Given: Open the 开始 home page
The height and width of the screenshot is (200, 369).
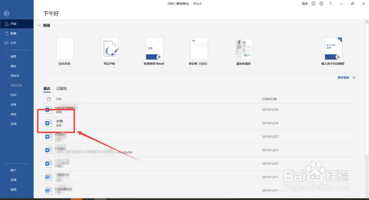Looking at the screenshot, I should tap(17, 24).
